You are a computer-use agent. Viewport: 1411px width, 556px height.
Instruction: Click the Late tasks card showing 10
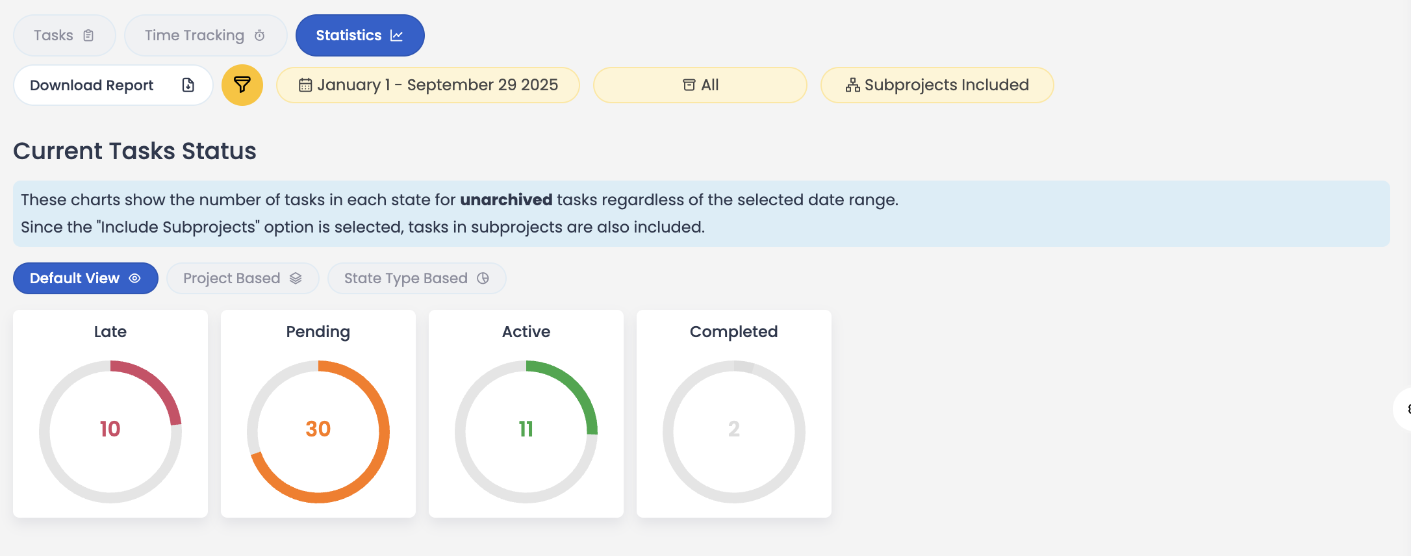coord(110,414)
